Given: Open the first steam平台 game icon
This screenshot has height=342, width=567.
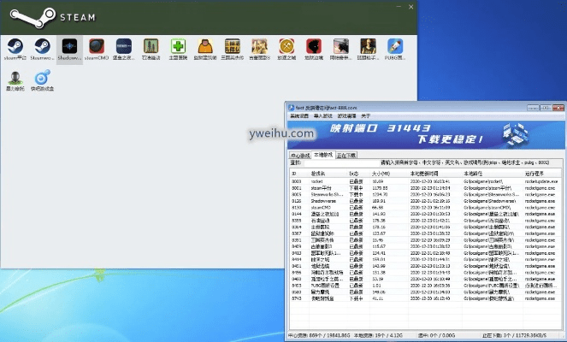Looking at the screenshot, I should [x=15, y=46].
